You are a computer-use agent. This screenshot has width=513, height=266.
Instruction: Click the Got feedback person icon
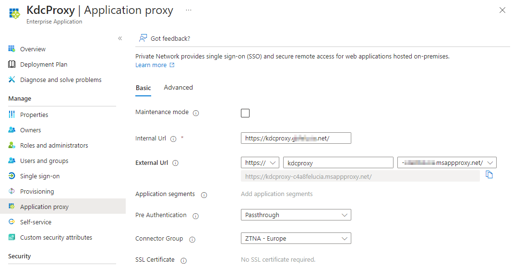click(x=143, y=38)
